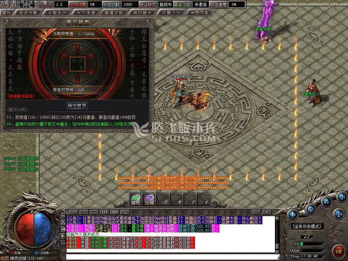348x261 pixels.
Task: Use the 随机 random teleport quick-slot item
Action: tap(136, 199)
